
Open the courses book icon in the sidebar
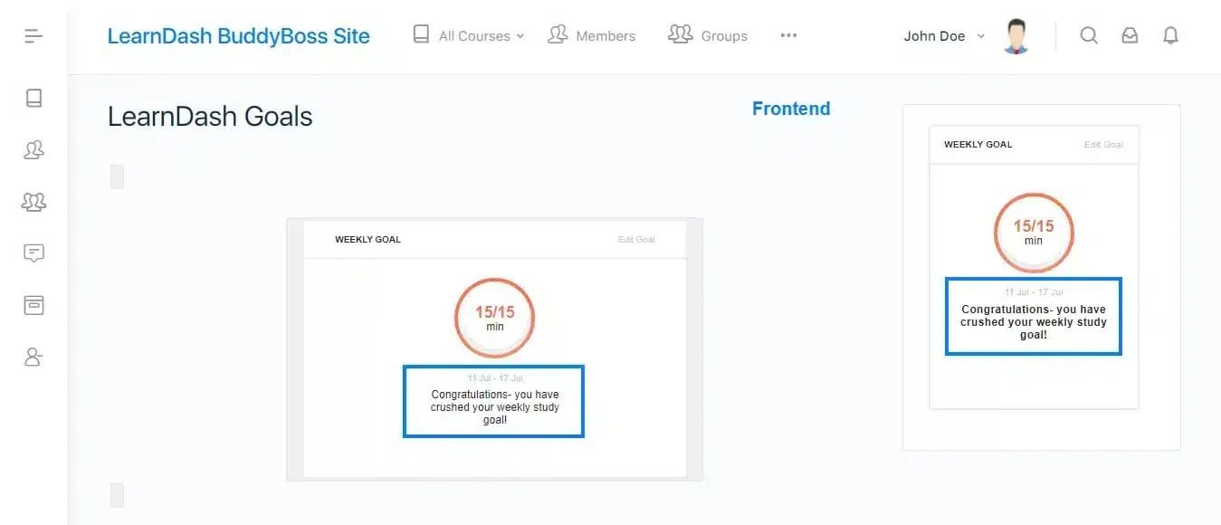(x=33, y=98)
